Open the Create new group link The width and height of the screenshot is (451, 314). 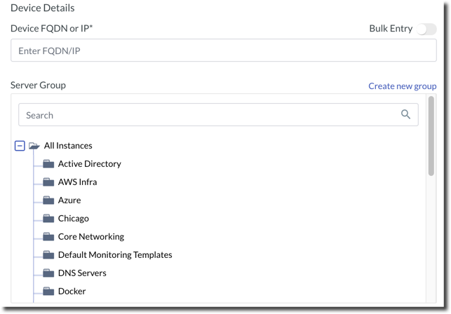(402, 86)
